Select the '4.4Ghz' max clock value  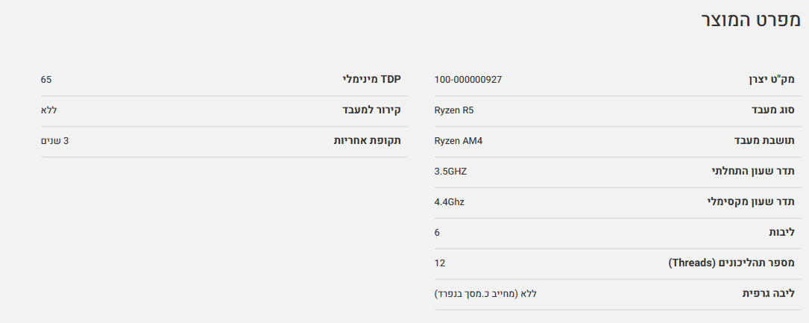pyautogui.click(x=449, y=201)
